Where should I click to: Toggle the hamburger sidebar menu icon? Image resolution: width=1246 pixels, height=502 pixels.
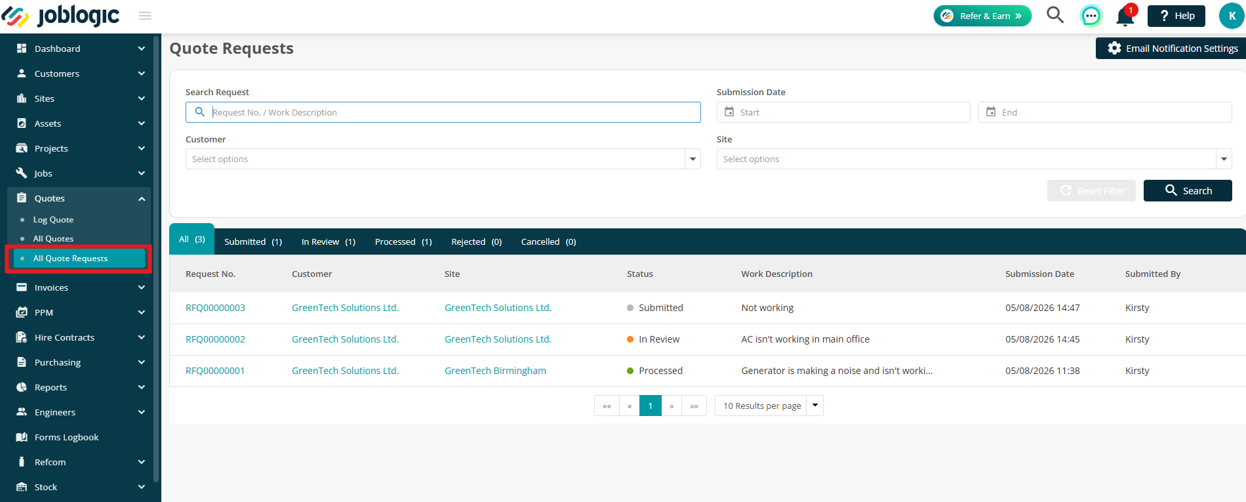pyautogui.click(x=145, y=16)
